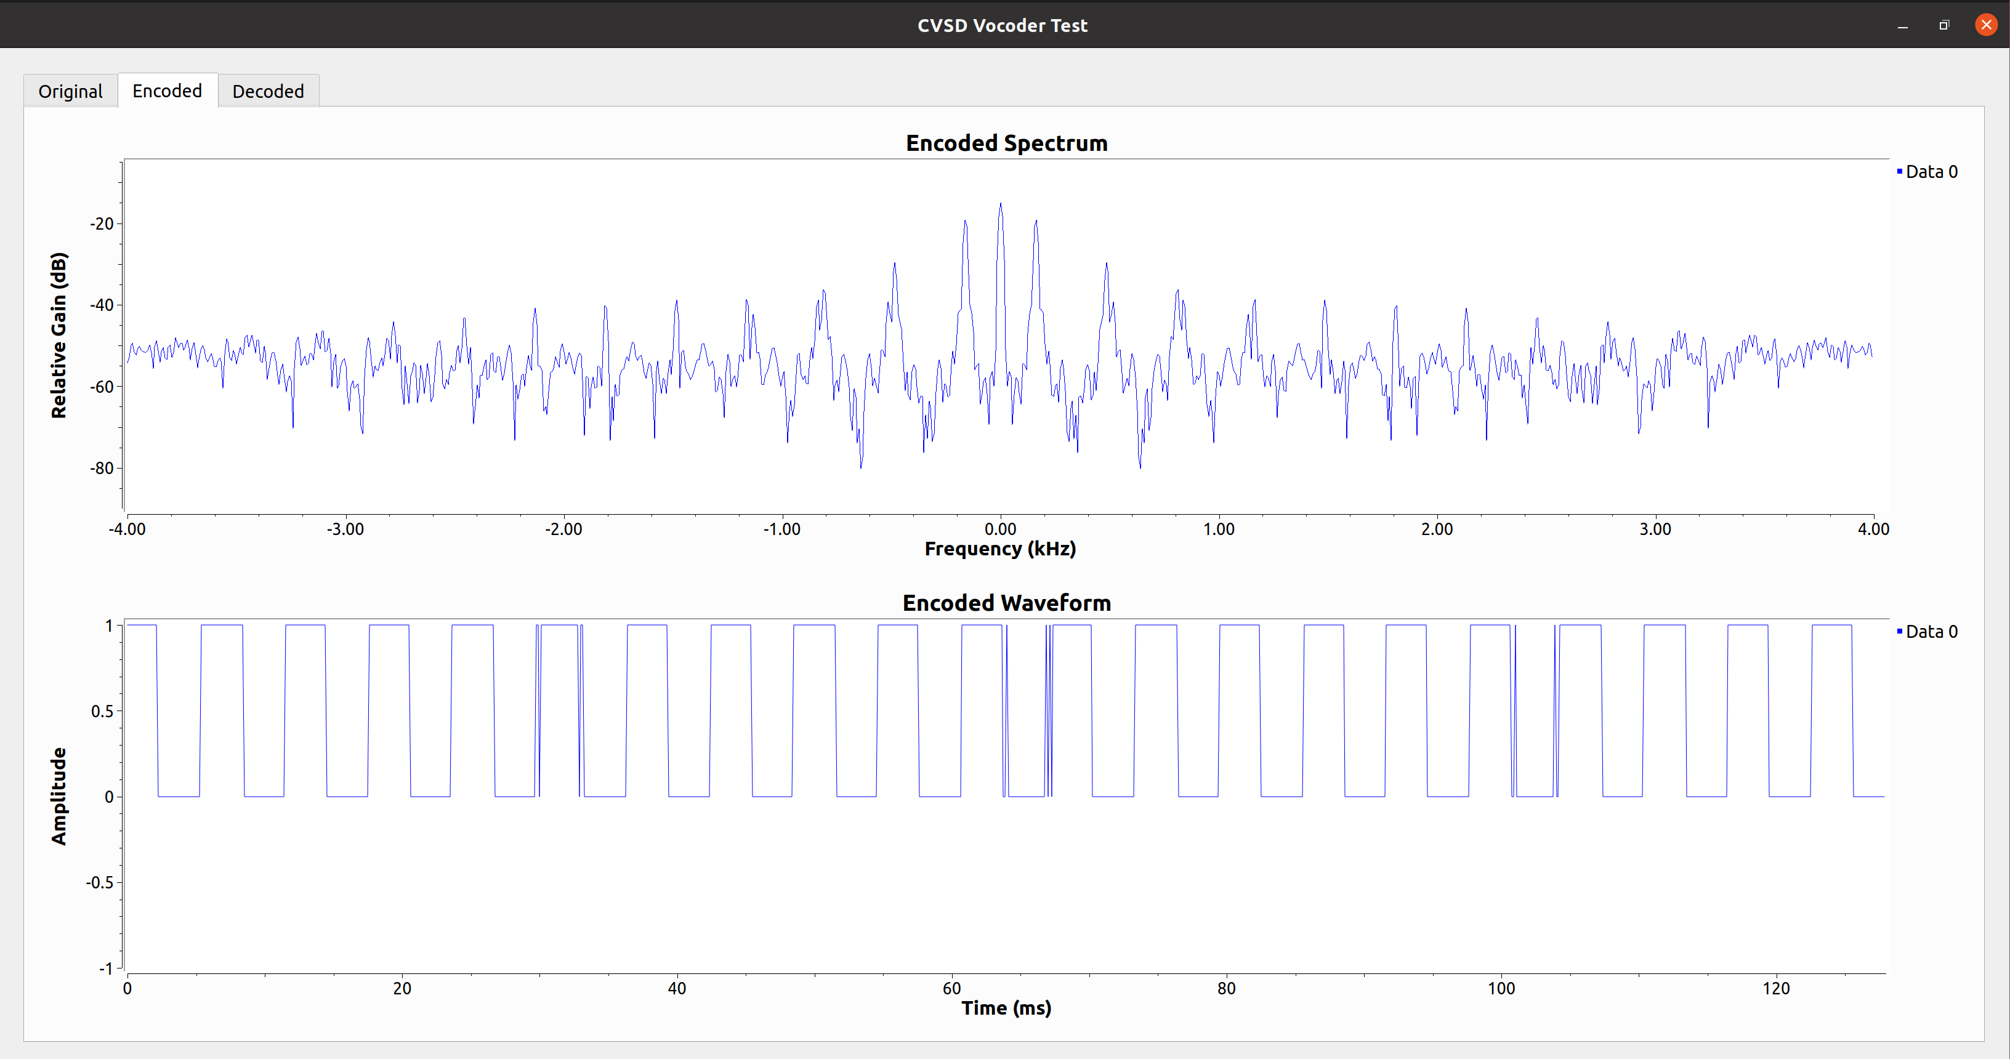Toggle Data 0 legend in Encoded Spectrum
The width and height of the screenshot is (2010, 1059).
[x=1931, y=172]
